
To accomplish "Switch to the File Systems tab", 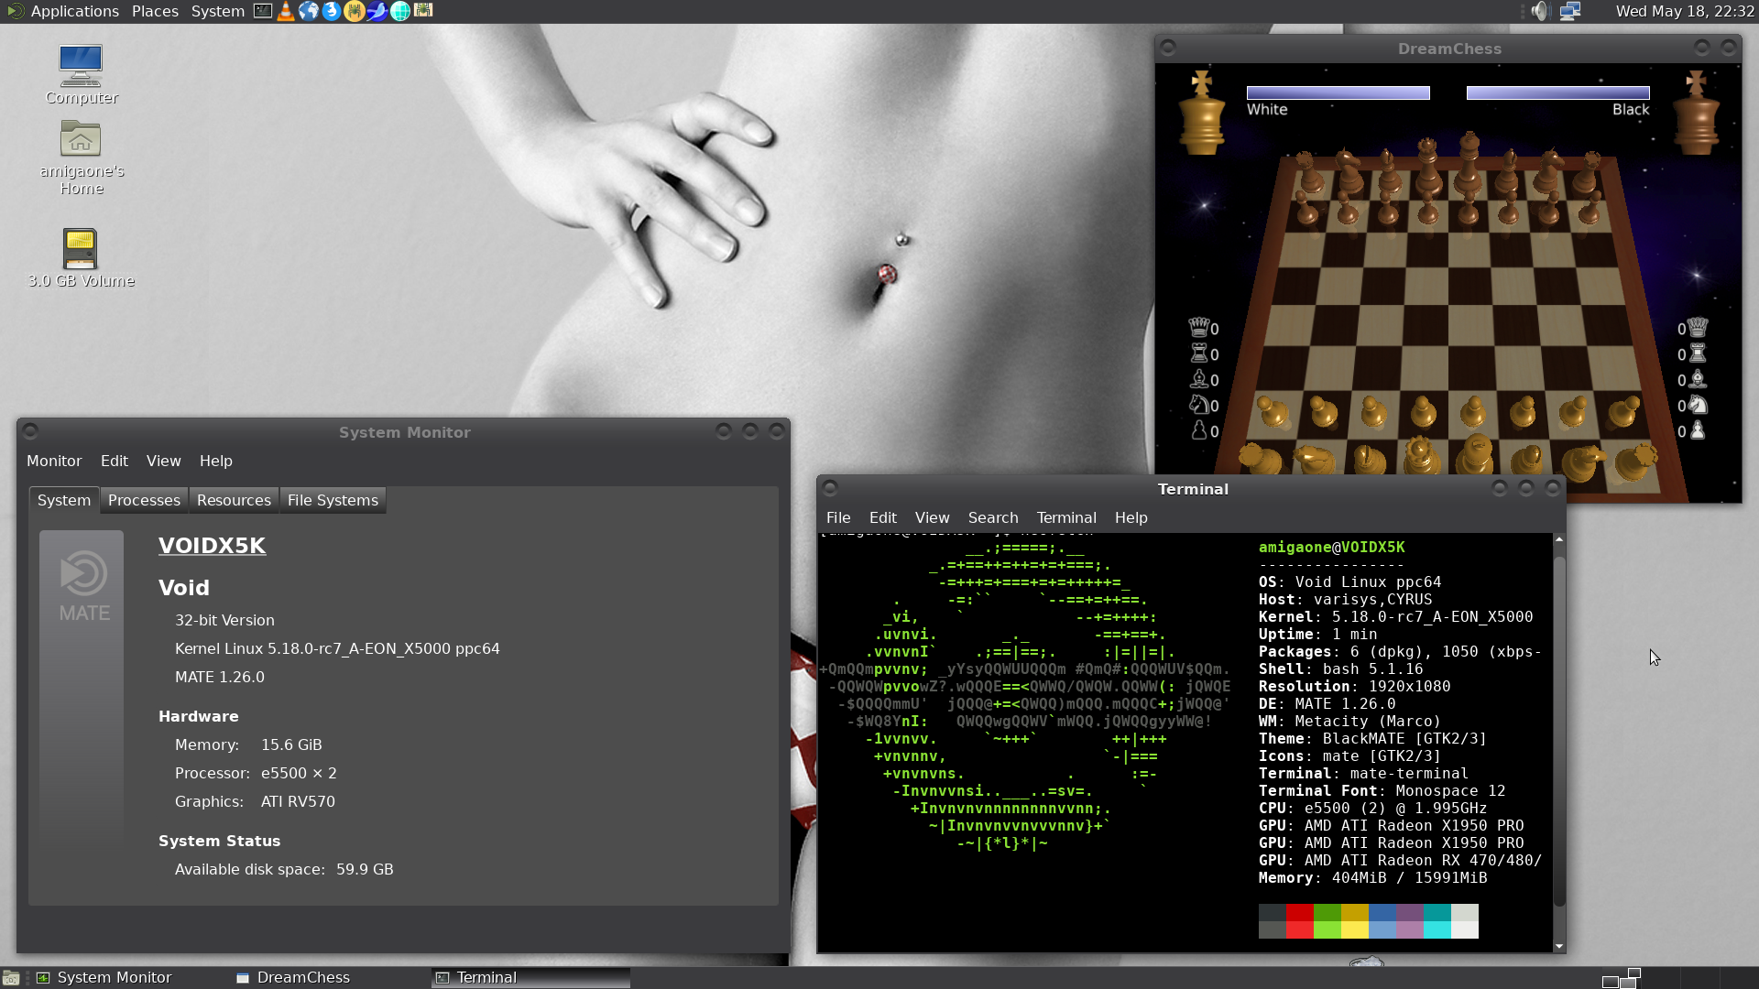I will 333,500.
